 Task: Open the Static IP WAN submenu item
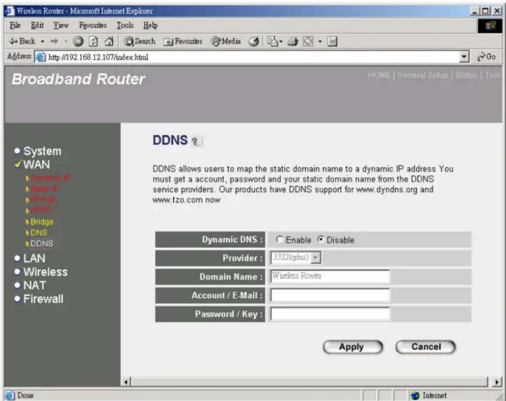point(44,189)
